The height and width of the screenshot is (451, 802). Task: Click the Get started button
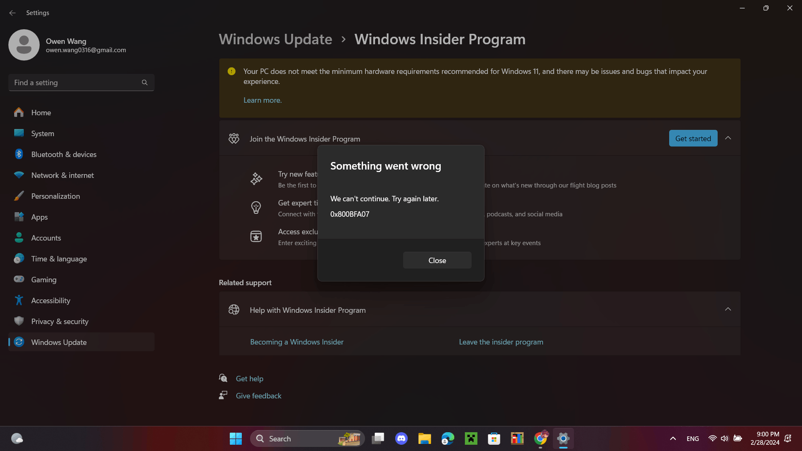(693, 138)
